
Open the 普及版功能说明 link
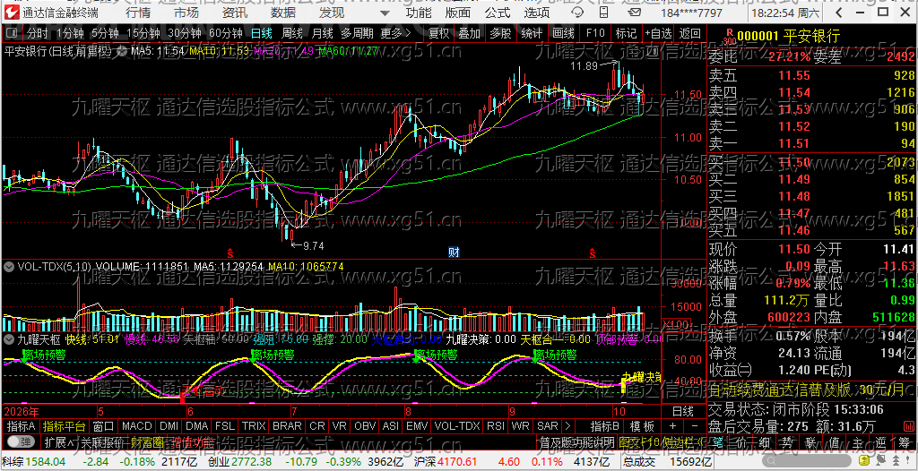point(576,441)
